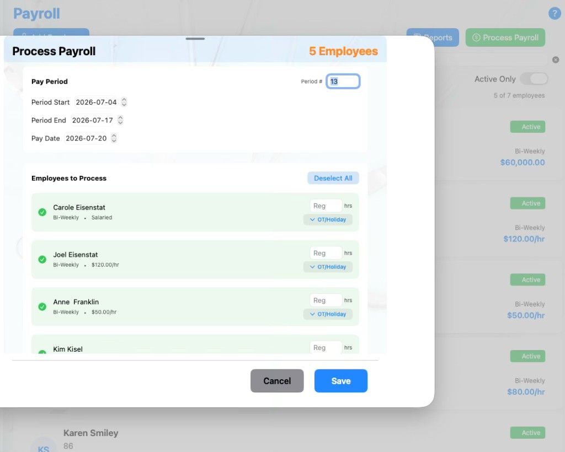The height and width of the screenshot is (452, 565).
Task: Adjust the Pay Date stepper
Action: 114,138
